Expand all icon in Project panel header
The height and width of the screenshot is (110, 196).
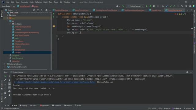coord(38,10)
